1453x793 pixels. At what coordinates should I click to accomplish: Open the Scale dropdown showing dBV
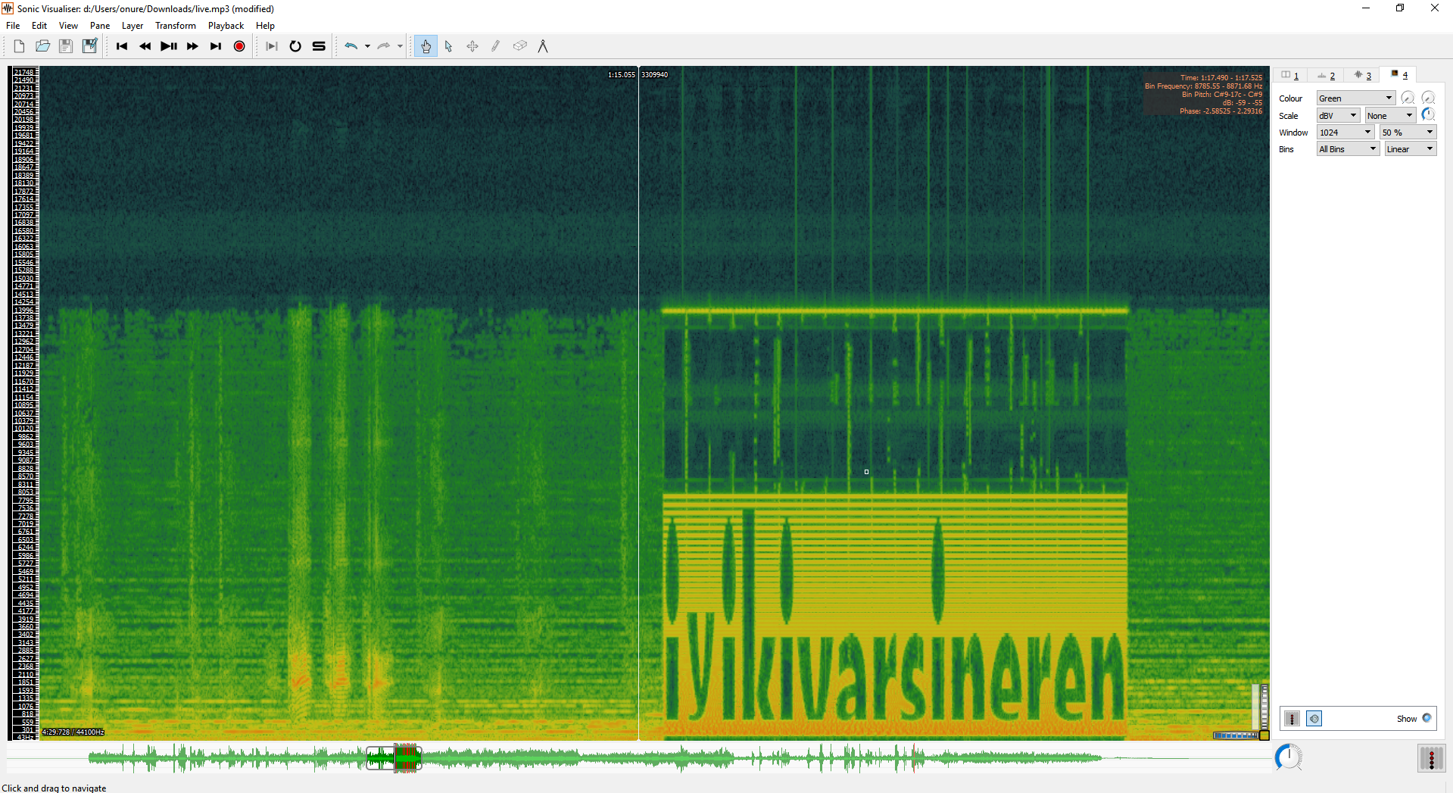click(1339, 116)
